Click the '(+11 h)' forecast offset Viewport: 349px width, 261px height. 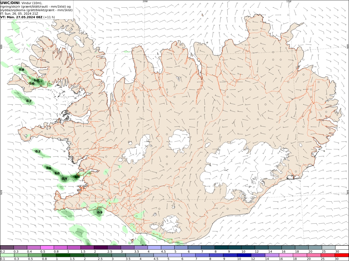[x=49, y=17]
